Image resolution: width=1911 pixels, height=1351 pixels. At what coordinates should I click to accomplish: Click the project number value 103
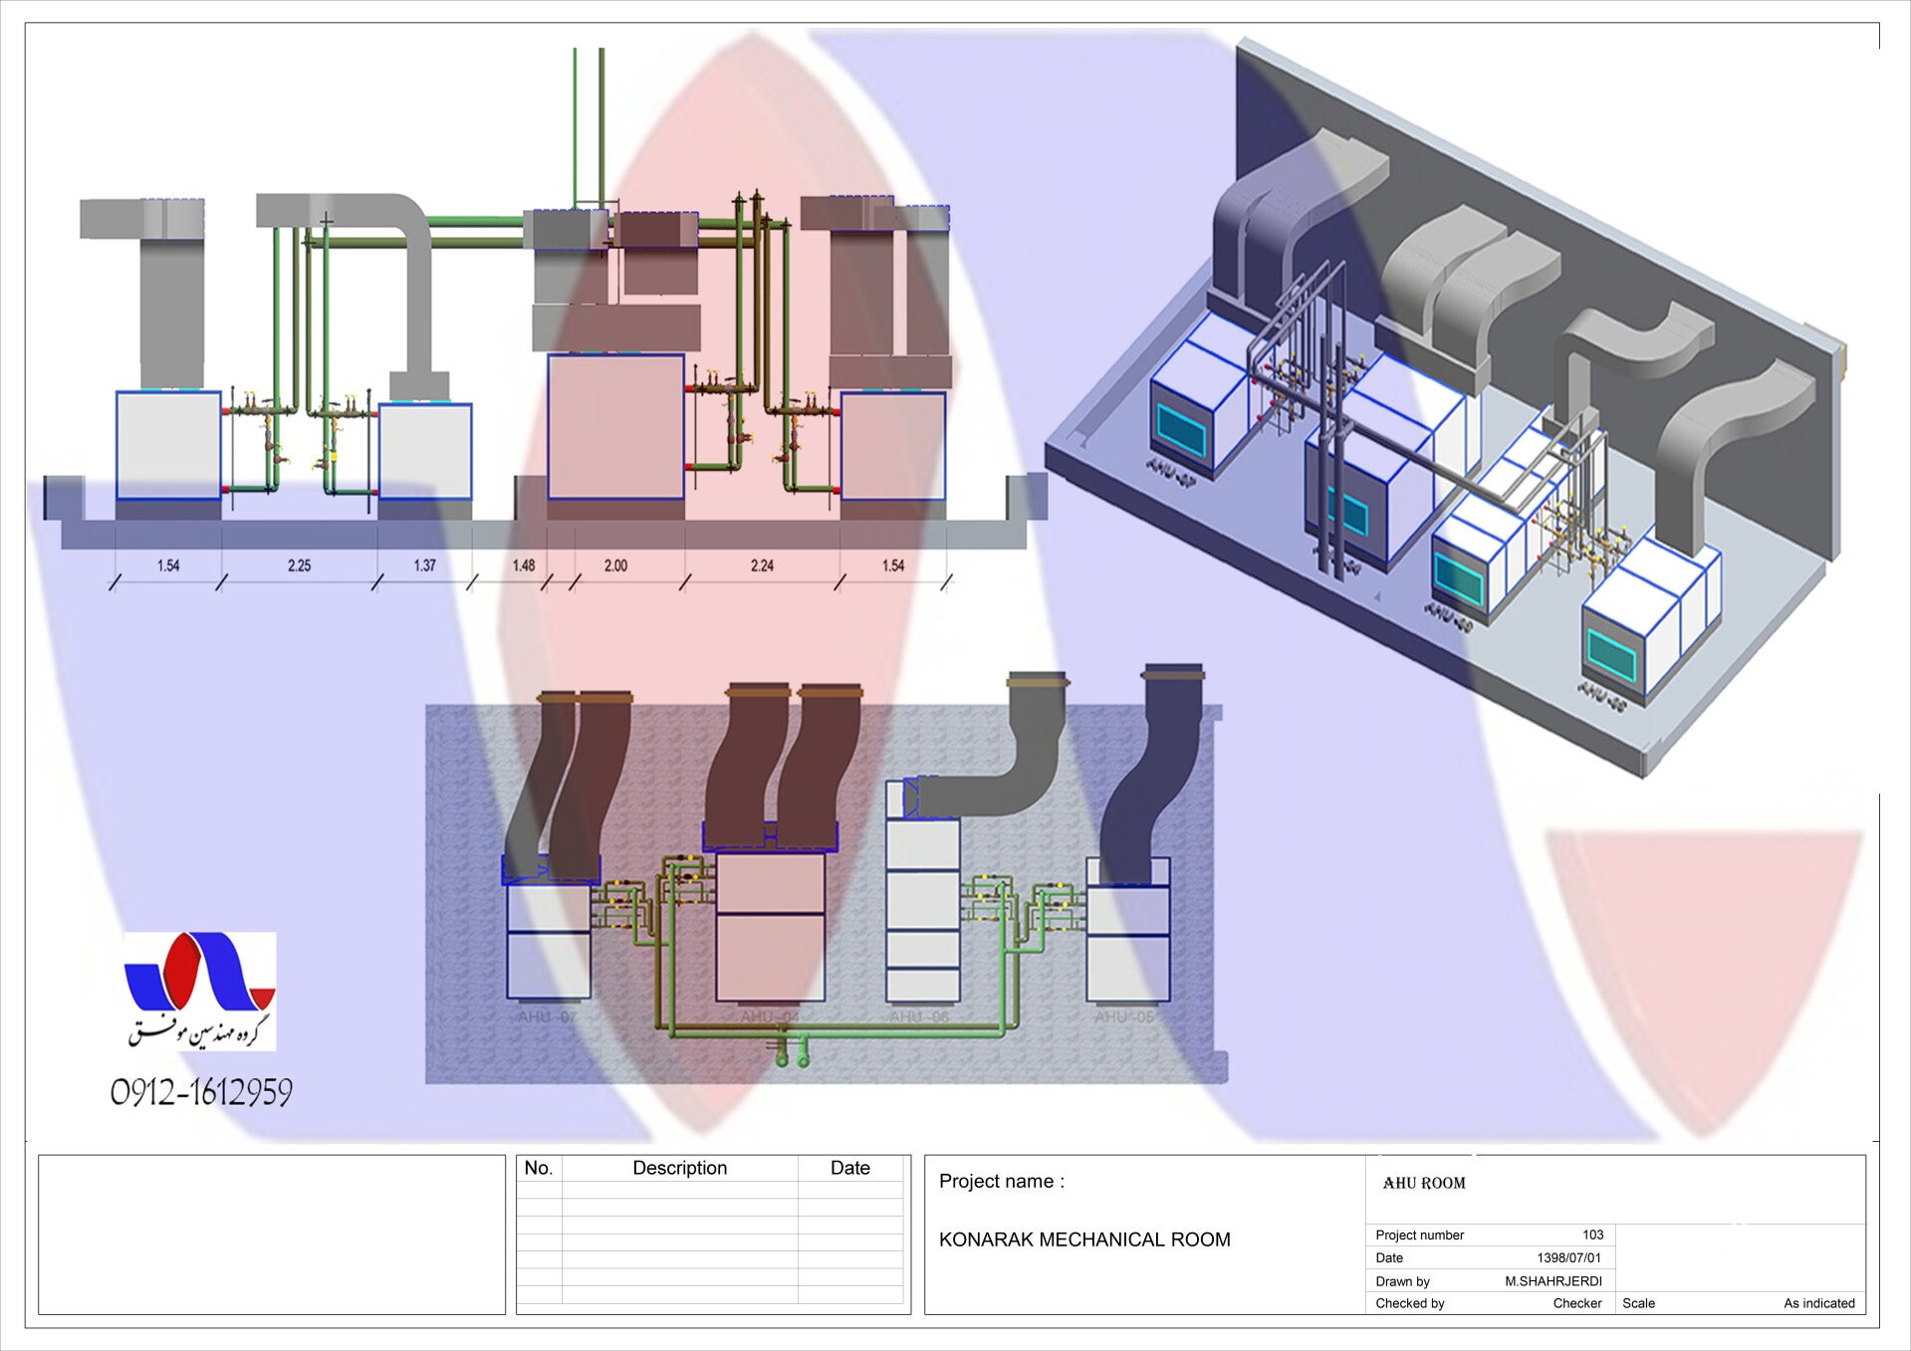(x=1593, y=1236)
